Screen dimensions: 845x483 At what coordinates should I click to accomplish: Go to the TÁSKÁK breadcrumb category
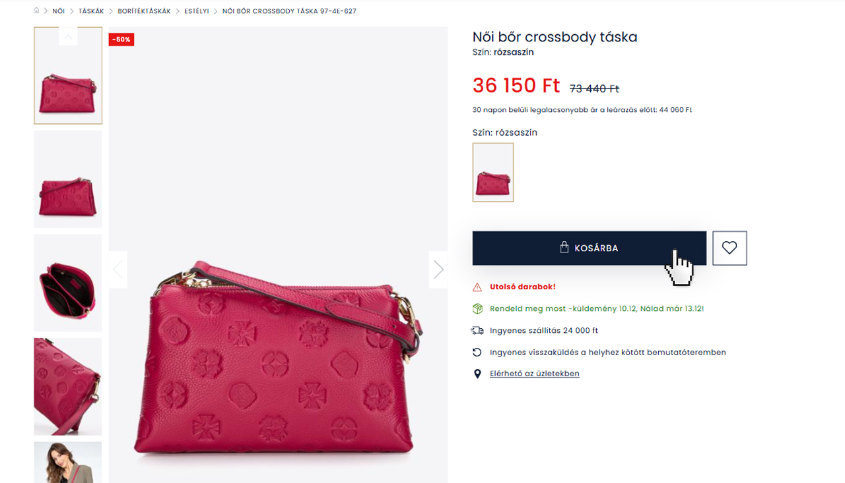click(91, 11)
